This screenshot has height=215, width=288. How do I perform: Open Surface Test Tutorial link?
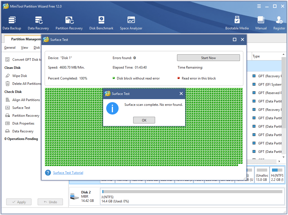pos(68,172)
